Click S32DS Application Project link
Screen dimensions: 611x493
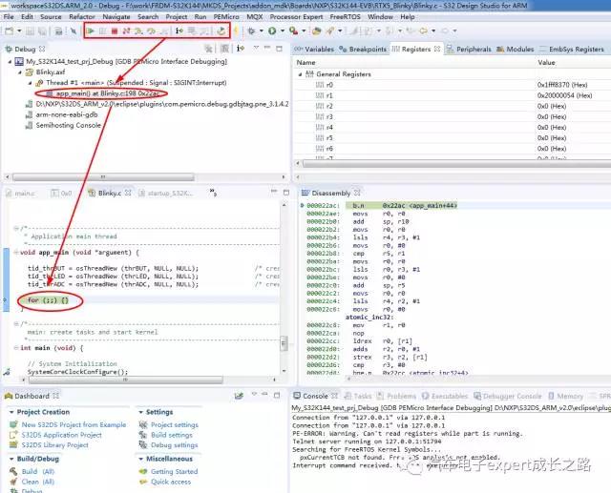pos(61,435)
